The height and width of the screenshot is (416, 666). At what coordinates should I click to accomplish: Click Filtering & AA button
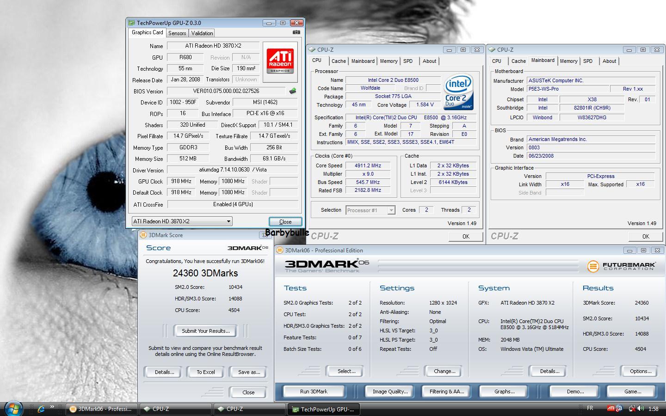tap(447, 392)
